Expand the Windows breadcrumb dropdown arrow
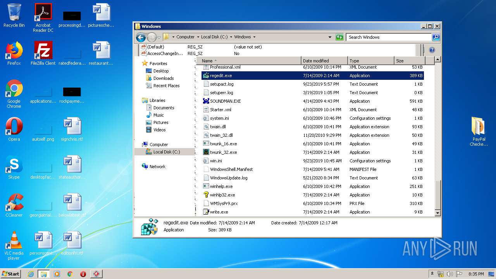 pyautogui.click(x=254, y=37)
